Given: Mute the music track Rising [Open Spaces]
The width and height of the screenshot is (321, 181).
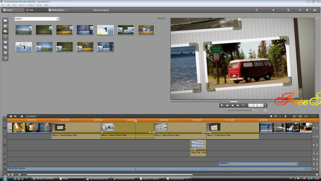Looking at the screenshot, I should click(314, 169).
